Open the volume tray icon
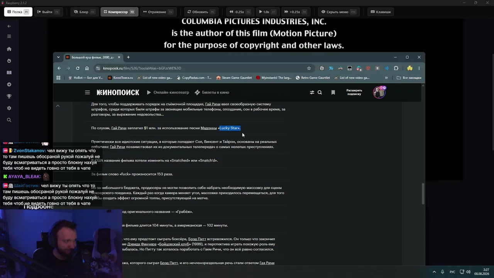 click(468, 272)
